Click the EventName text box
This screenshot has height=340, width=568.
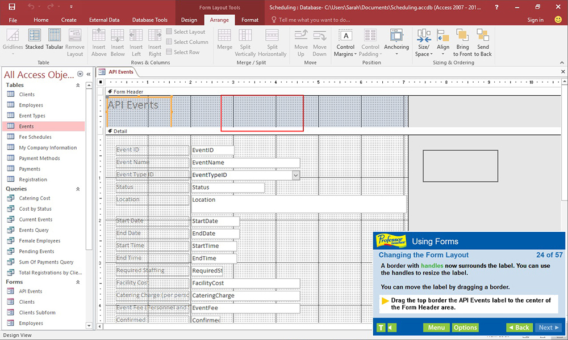(x=245, y=163)
